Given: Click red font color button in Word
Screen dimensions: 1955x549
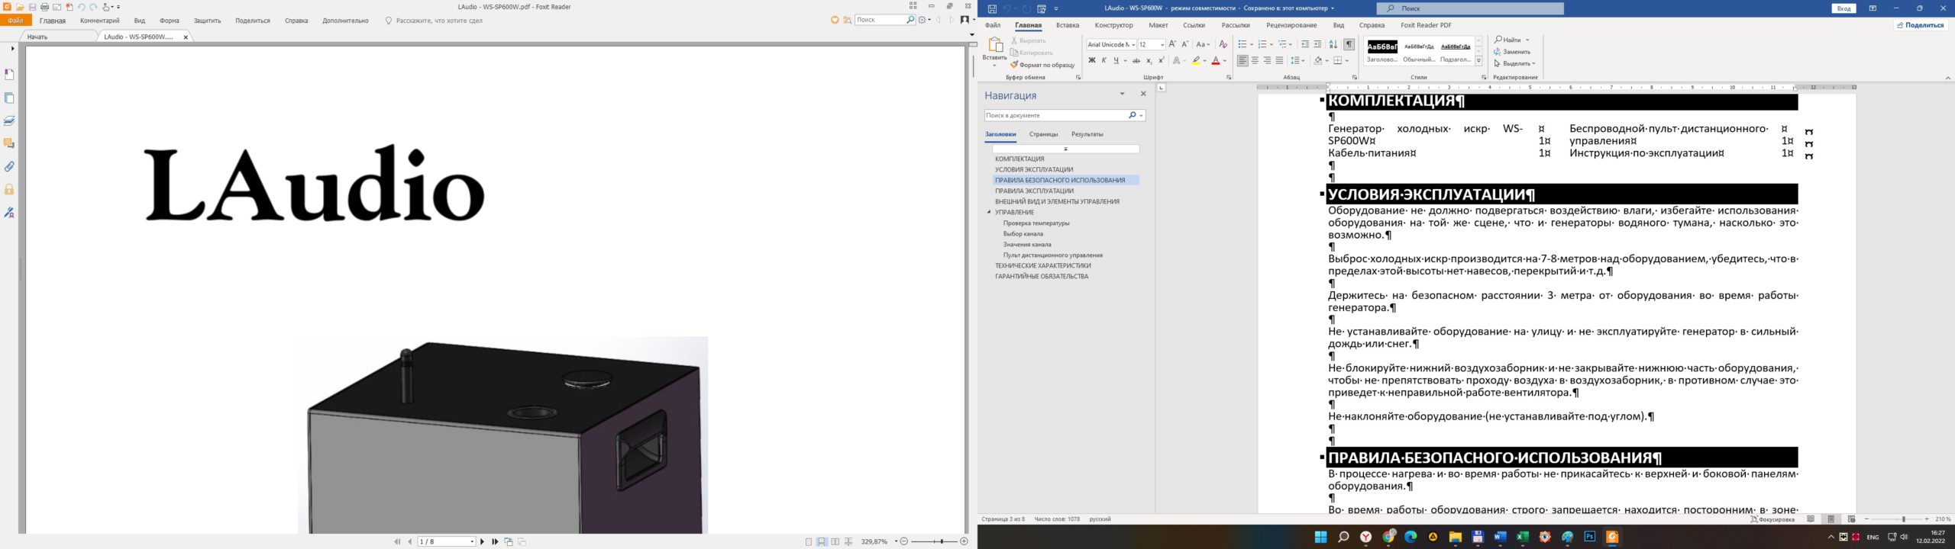Looking at the screenshot, I should tap(1216, 60).
